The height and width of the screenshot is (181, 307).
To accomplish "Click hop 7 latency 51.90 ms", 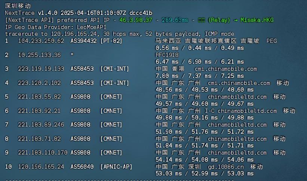I will 169,132.
